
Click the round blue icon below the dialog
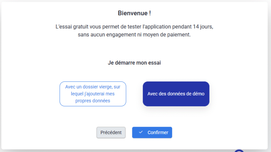[239, 151]
